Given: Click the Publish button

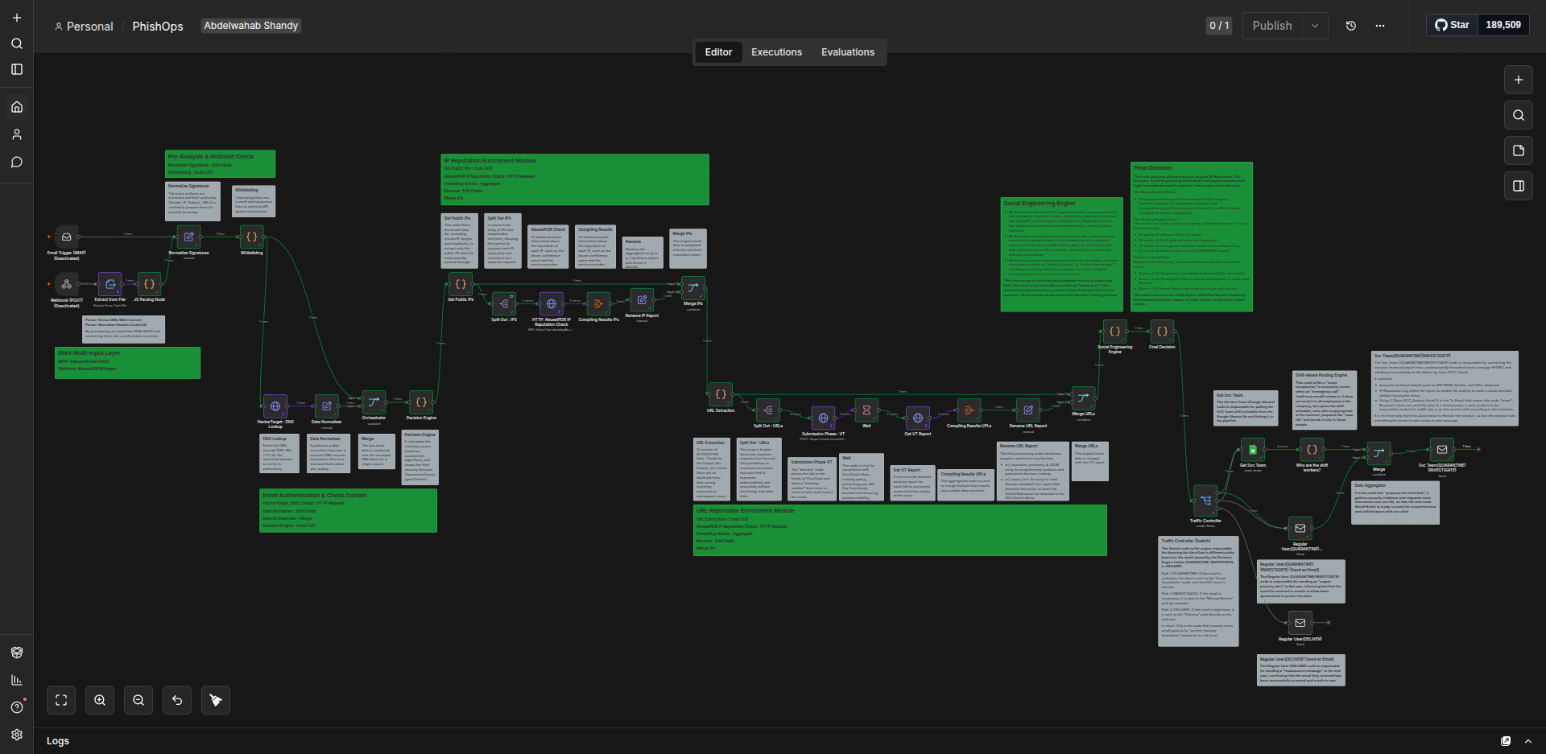Looking at the screenshot, I should (x=1272, y=26).
